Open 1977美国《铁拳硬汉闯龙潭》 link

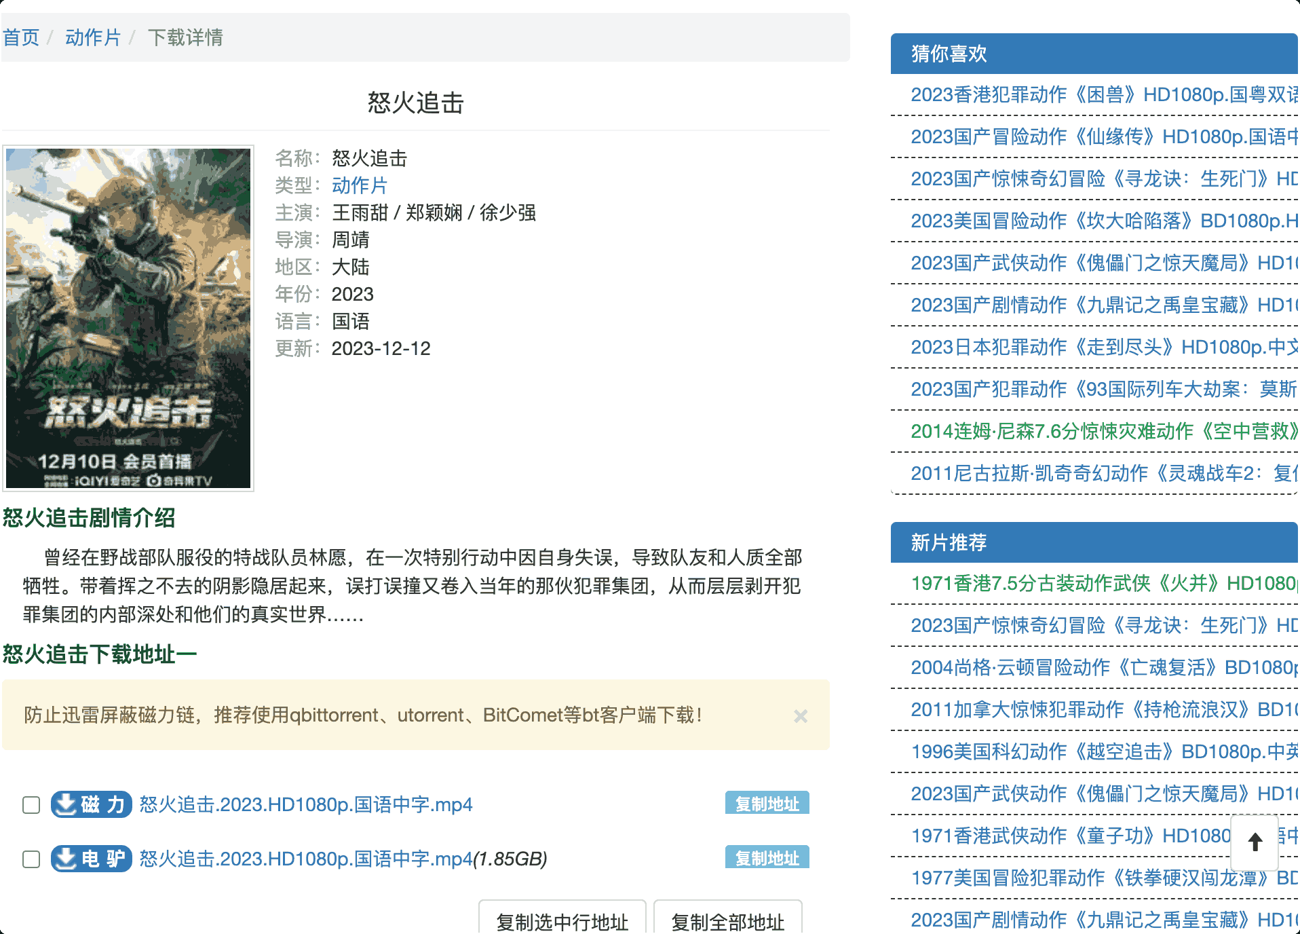coord(1105,878)
